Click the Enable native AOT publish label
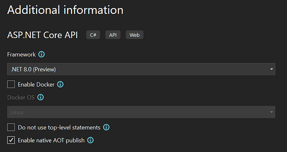The width and height of the screenshot is (287, 152). (x=51, y=140)
